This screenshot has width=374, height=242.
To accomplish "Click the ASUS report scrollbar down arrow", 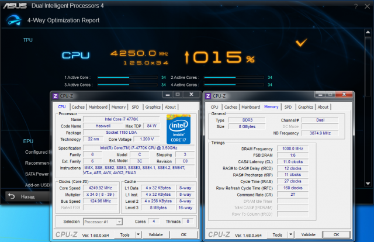I will pos(368,184).
